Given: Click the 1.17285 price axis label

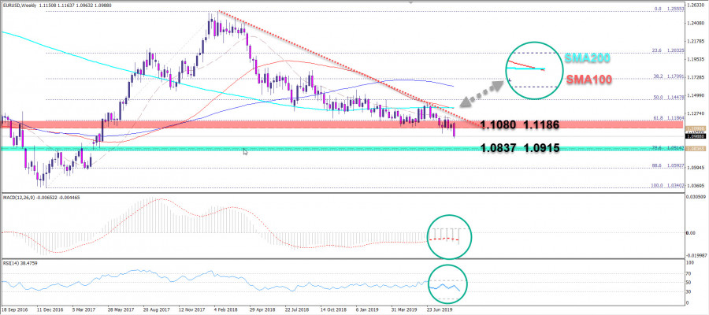Looking at the screenshot, I should click(694, 78).
